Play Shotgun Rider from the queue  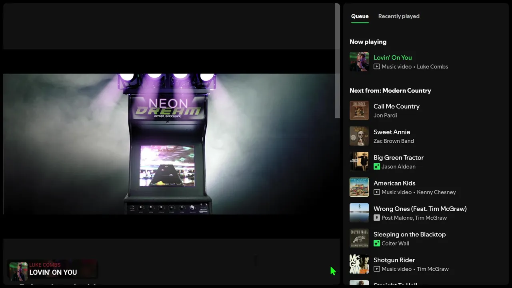394,260
